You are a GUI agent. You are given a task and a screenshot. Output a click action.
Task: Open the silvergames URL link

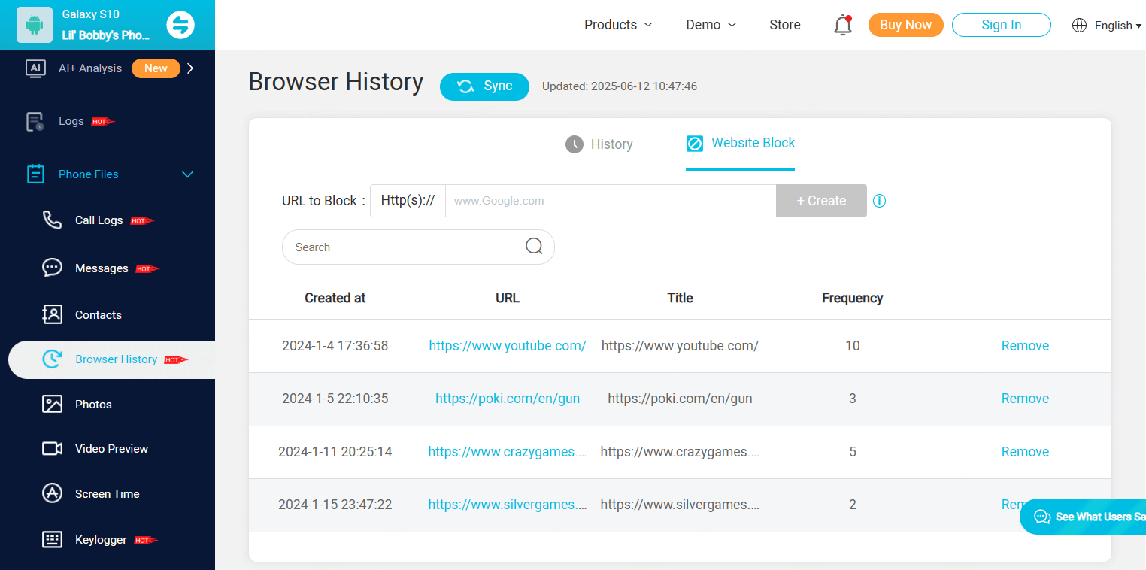click(x=508, y=505)
